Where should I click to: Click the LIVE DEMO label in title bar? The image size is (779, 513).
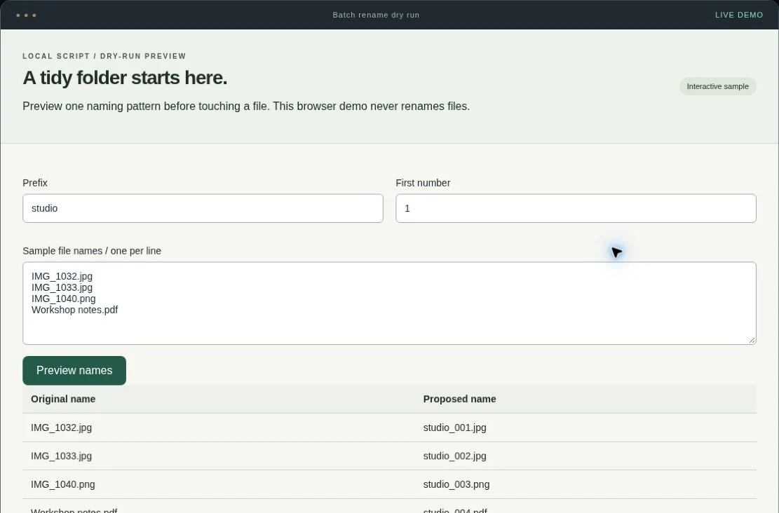tap(739, 15)
